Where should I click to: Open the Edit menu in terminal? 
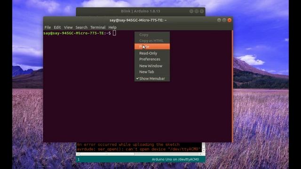(57, 27)
